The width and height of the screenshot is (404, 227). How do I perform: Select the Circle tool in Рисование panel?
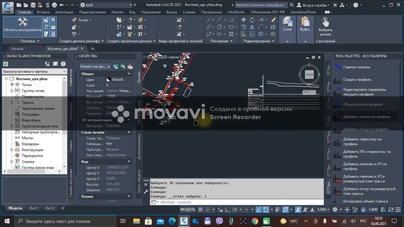[219, 26]
